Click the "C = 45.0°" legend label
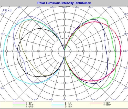 [x=68, y=103]
